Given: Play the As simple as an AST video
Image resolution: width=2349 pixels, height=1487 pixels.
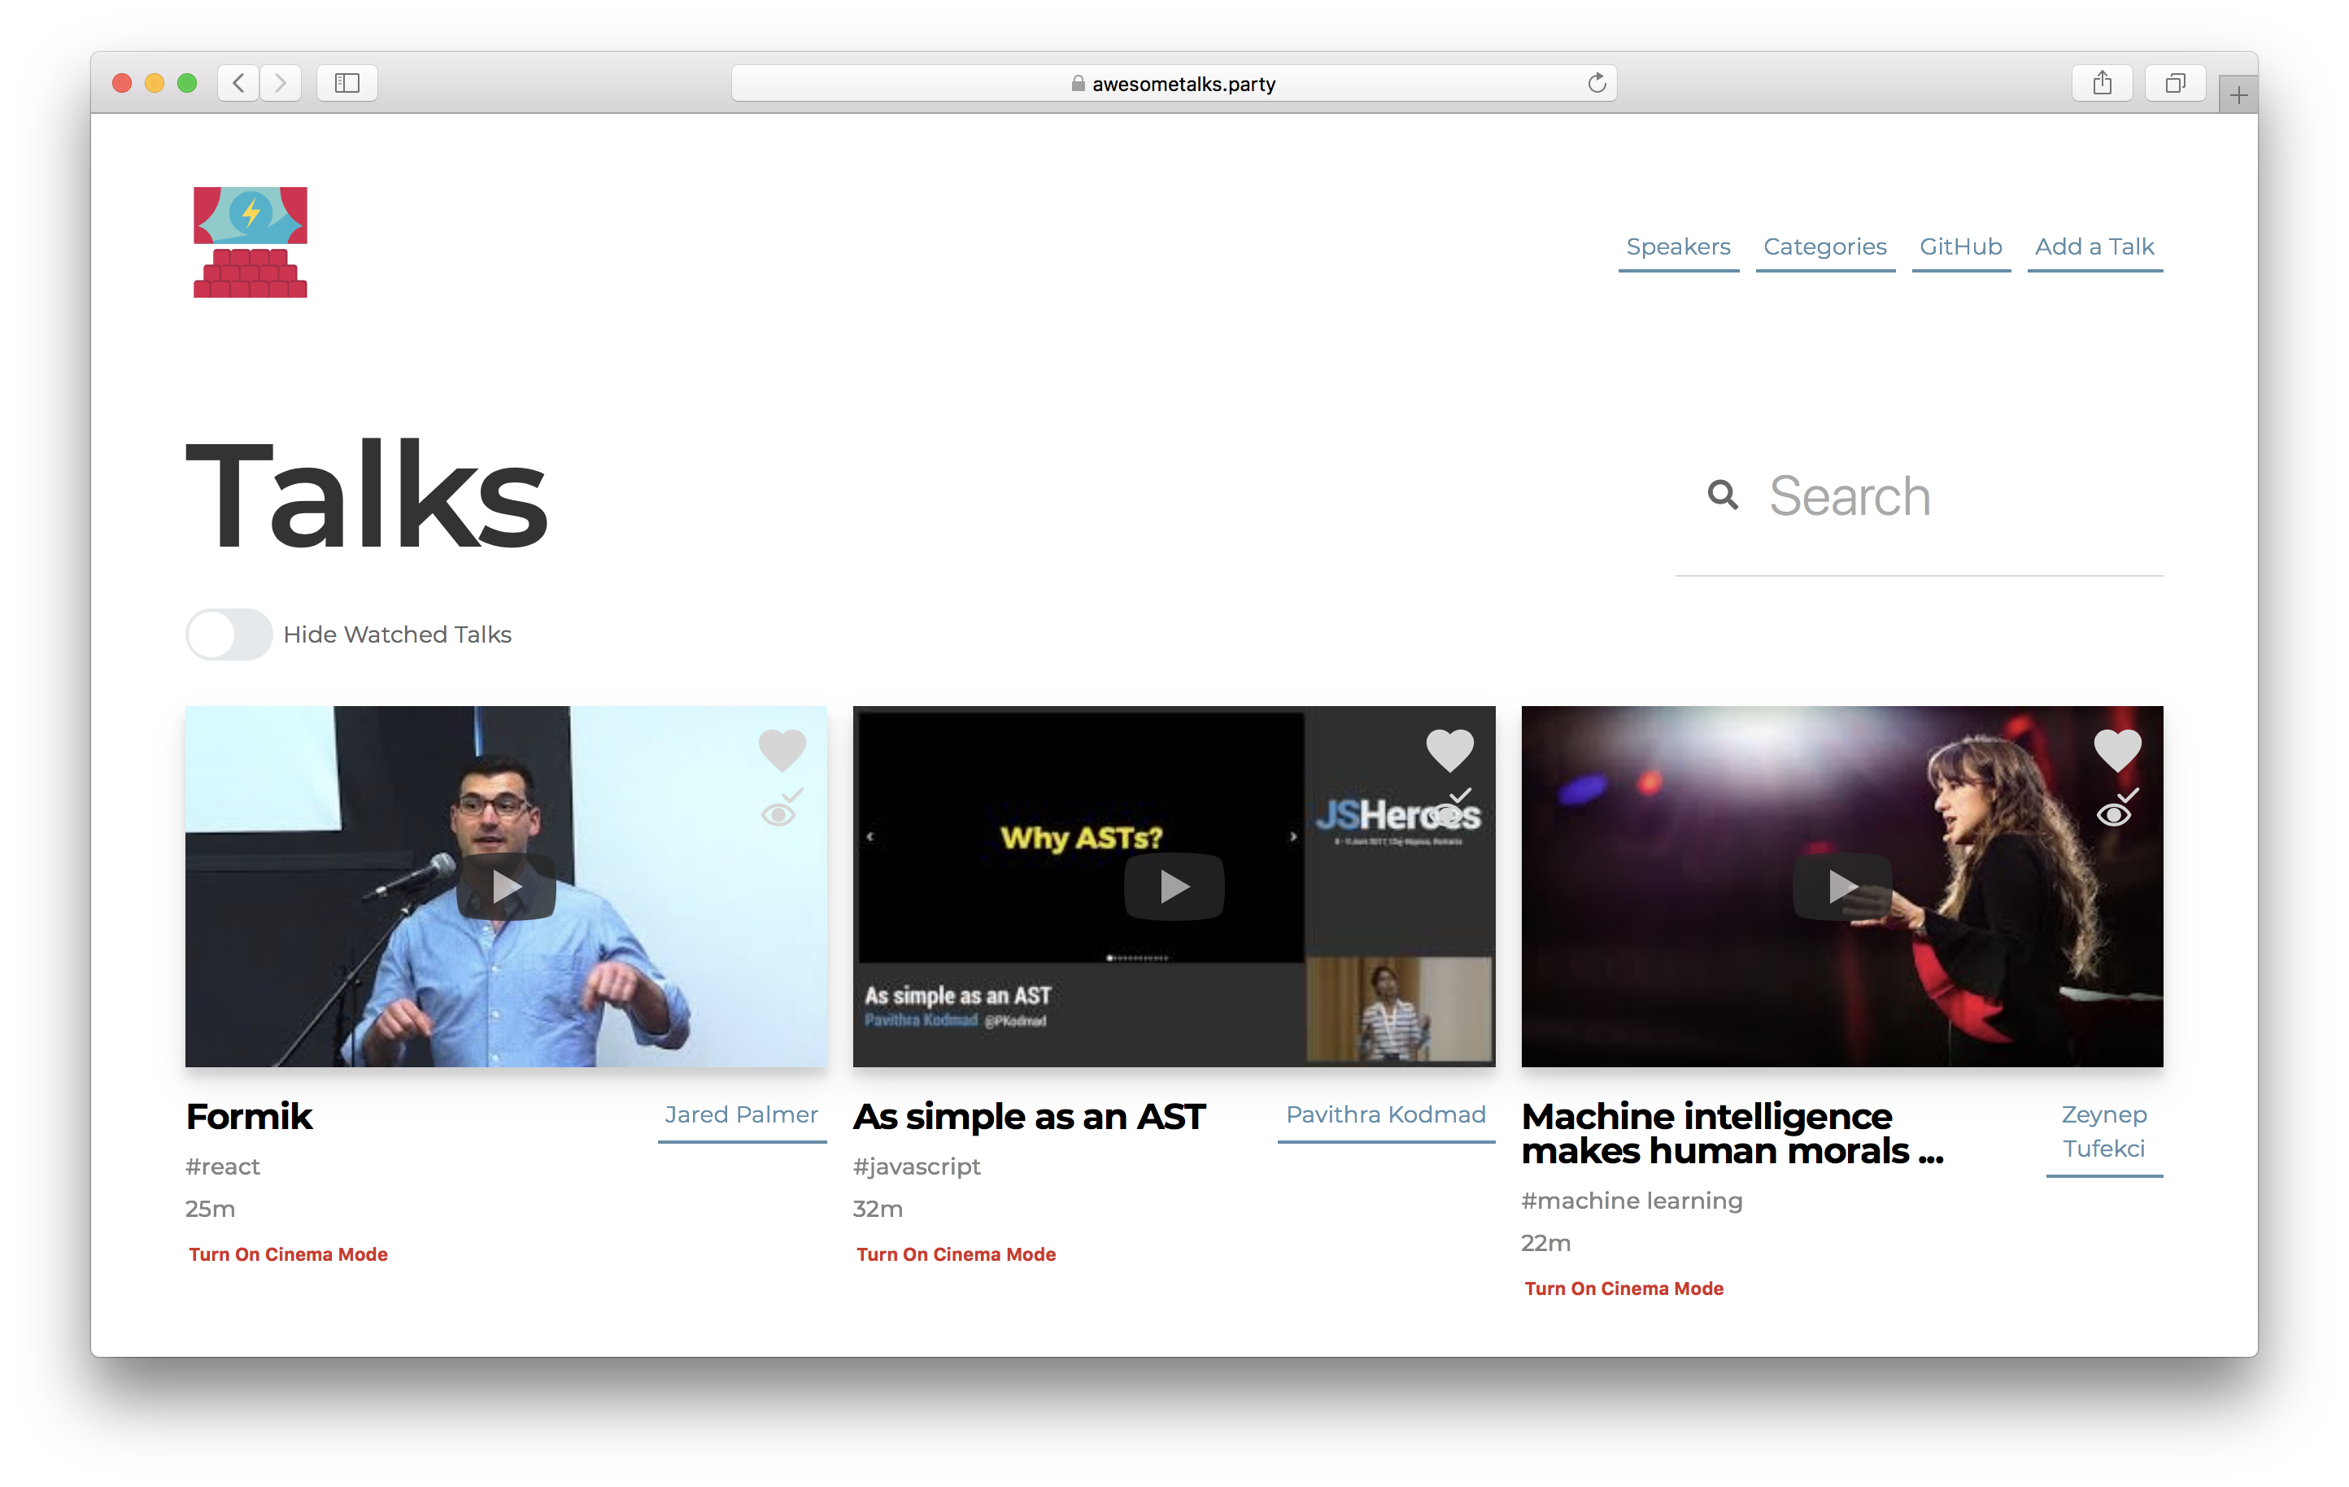Looking at the screenshot, I should (1174, 886).
